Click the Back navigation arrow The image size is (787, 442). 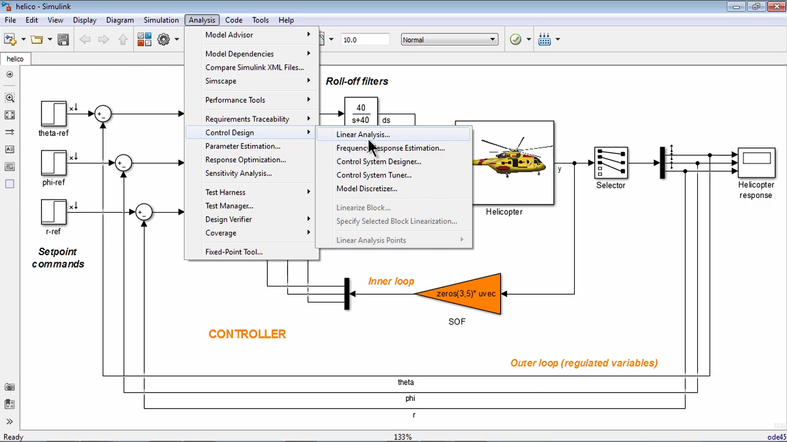point(85,39)
